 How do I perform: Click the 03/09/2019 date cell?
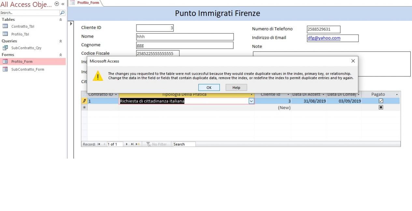pyautogui.click(x=344, y=101)
